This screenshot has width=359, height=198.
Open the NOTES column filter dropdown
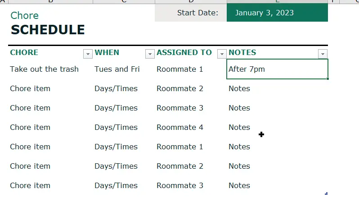coord(323,54)
